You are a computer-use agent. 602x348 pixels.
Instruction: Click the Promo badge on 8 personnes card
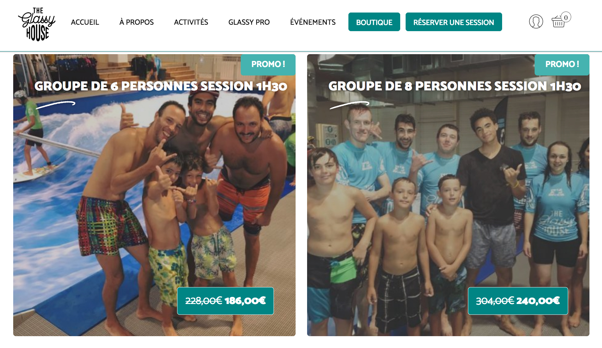click(x=562, y=64)
